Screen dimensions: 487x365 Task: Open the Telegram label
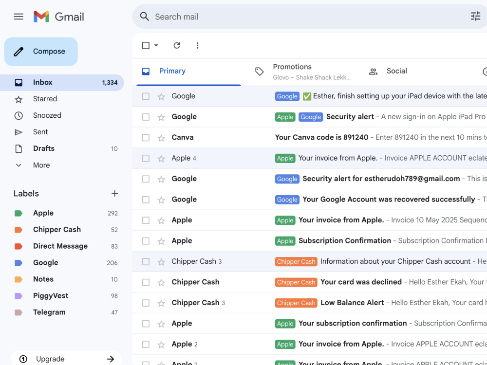[x=62, y=312]
